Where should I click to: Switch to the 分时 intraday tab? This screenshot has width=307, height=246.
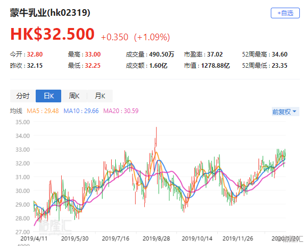click(x=23, y=96)
